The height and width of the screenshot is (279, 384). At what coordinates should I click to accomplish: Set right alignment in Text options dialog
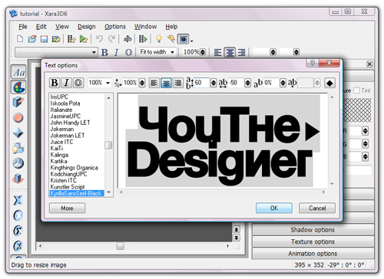(178, 83)
